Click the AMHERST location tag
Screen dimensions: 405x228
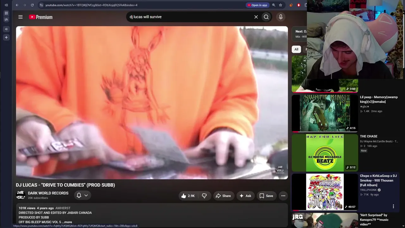(x=63, y=208)
